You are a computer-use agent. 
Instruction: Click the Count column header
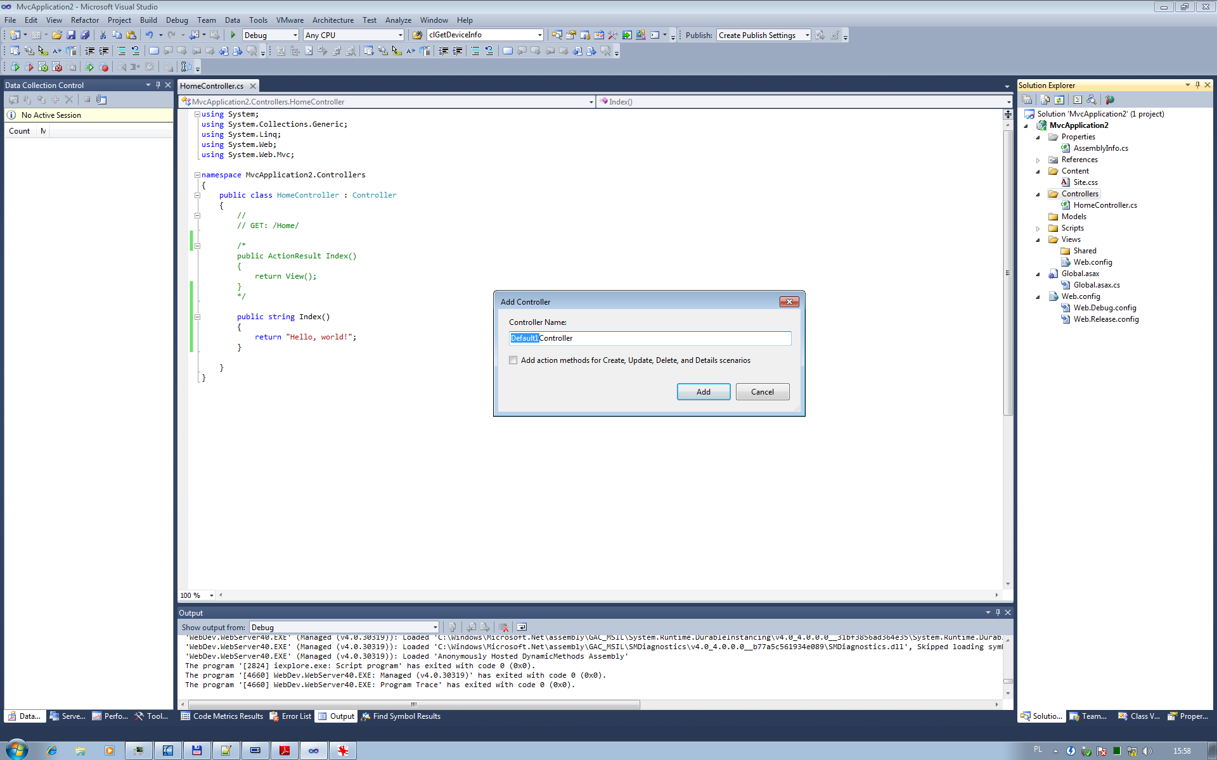[19, 131]
